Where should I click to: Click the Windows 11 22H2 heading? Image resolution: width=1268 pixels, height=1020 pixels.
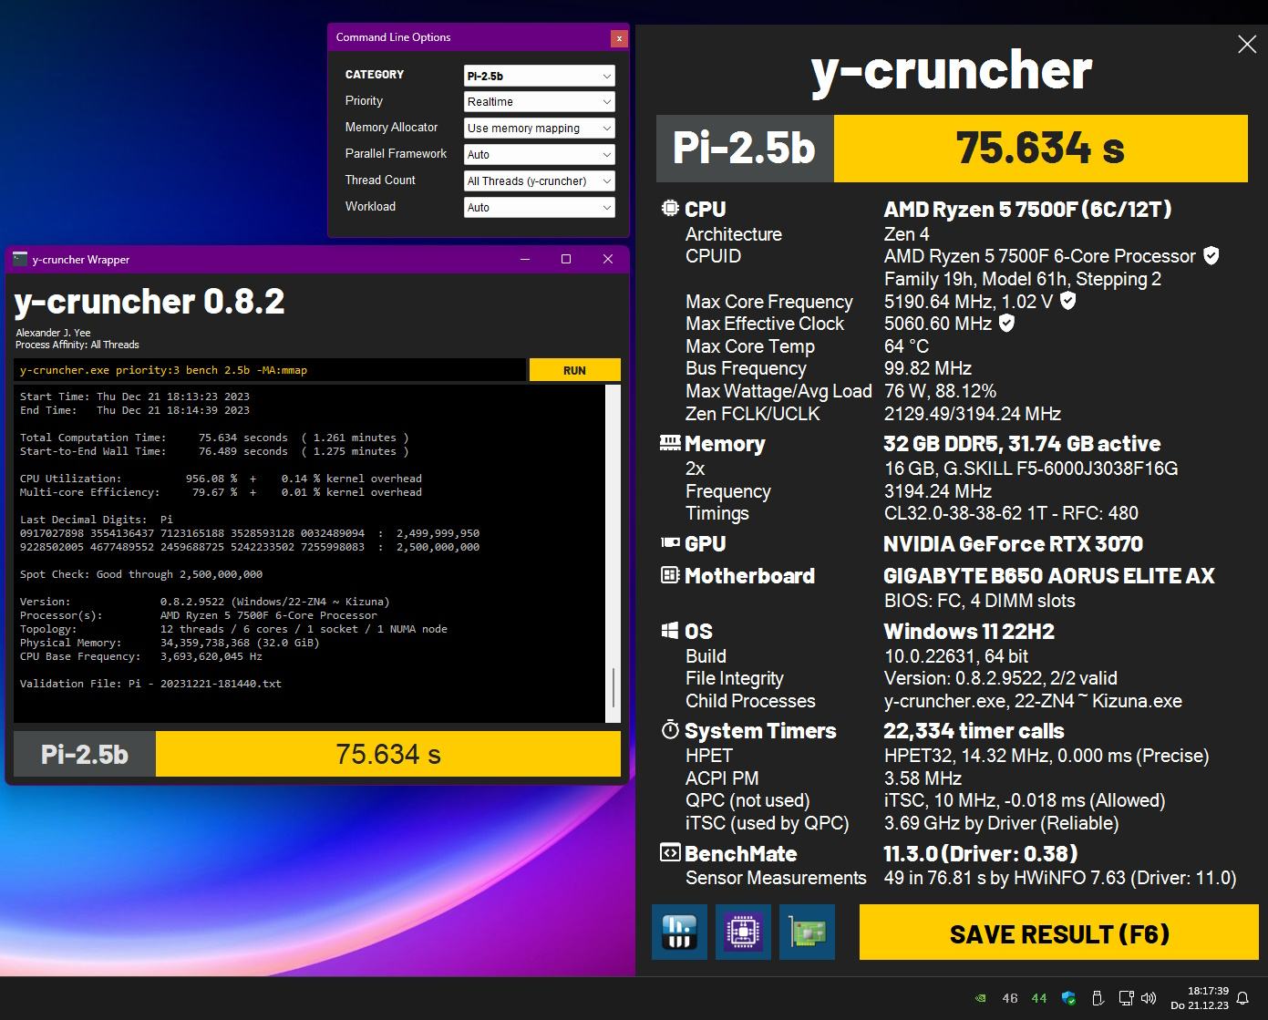pos(969,632)
